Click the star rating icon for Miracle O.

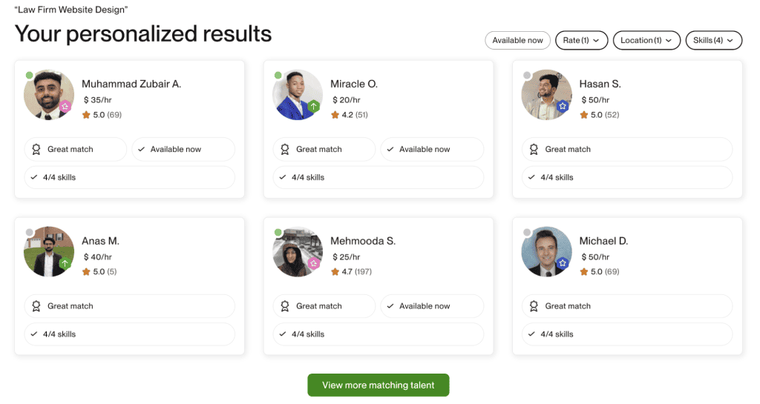[335, 115]
